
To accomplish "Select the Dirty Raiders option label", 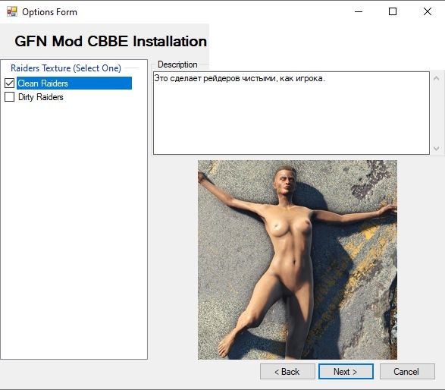I will 41,97.
